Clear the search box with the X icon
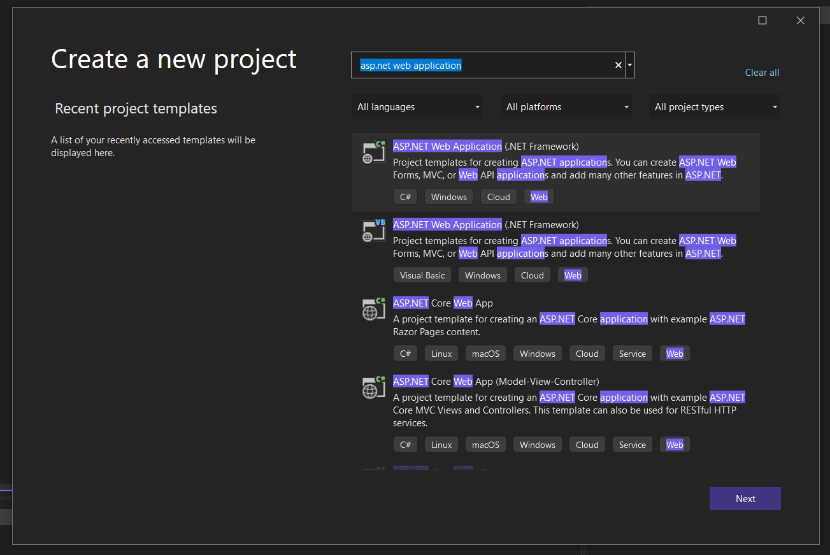Screen dimensions: 830x555 pyautogui.click(x=618, y=65)
